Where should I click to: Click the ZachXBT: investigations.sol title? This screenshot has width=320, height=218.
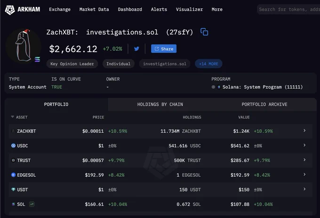click(x=120, y=32)
